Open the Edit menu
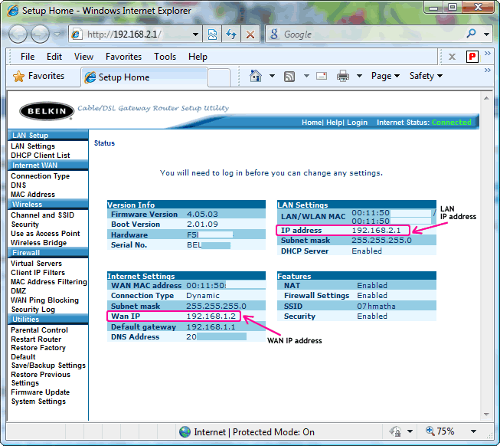500x446 pixels. pos(54,57)
